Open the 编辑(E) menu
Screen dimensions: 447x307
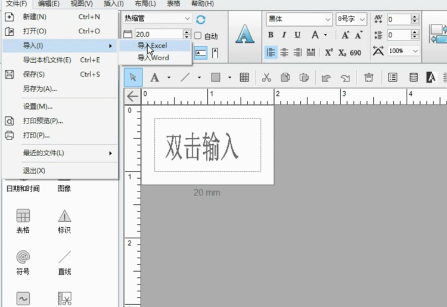(48, 4)
